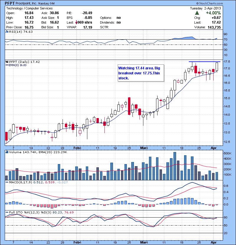Click the '969 shrs' last trade size

(85, 22)
